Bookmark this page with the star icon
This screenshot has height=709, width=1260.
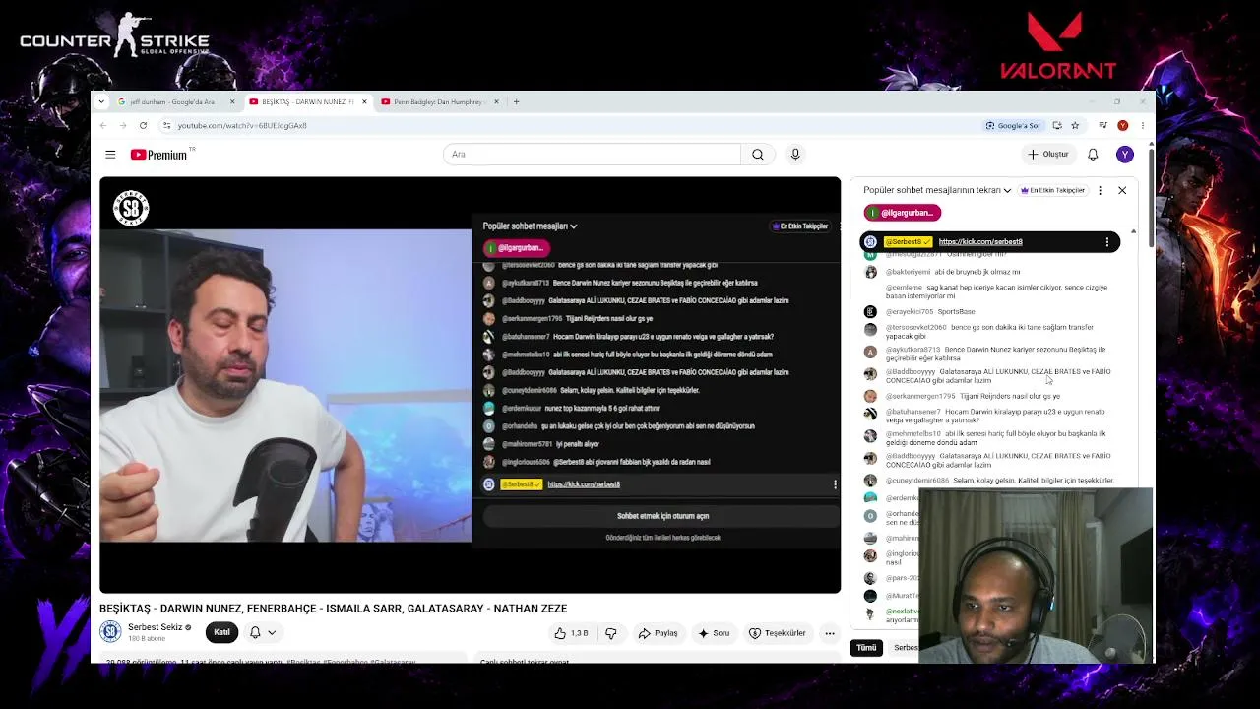[1075, 126]
